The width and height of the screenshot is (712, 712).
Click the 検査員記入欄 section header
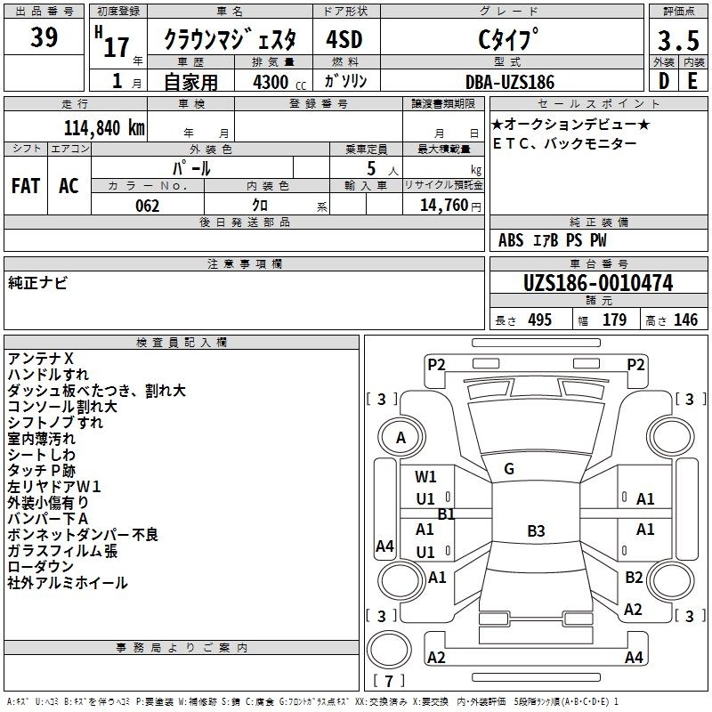pos(182,343)
